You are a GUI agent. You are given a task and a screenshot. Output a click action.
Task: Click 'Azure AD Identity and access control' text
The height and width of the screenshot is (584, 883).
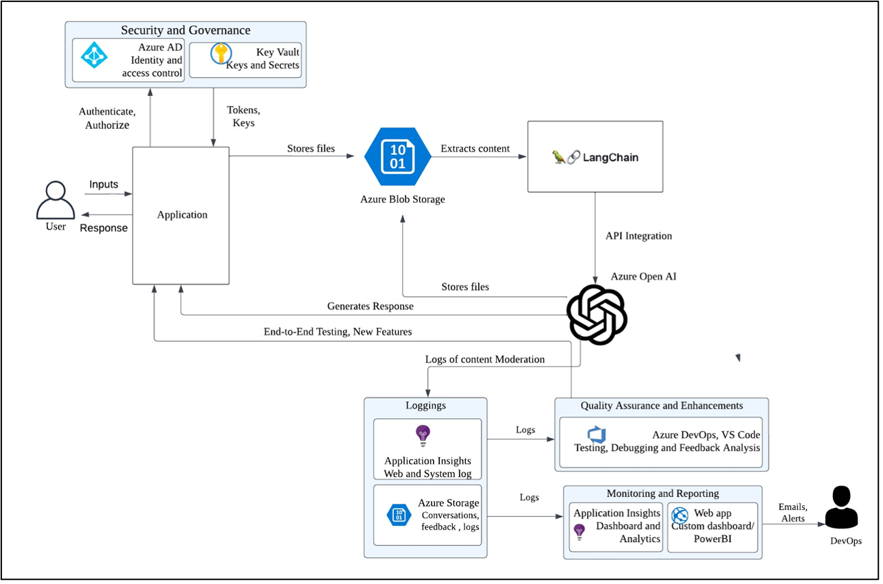(x=152, y=60)
